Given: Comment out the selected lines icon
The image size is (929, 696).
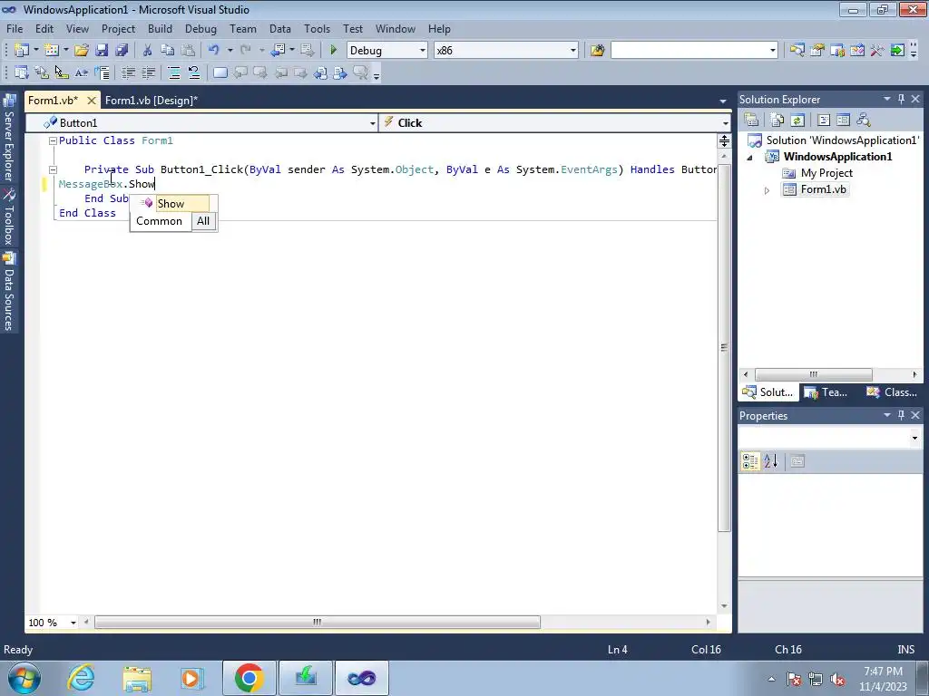Looking at the screenshot, I should pyautogui.click(x=174, y=72).
